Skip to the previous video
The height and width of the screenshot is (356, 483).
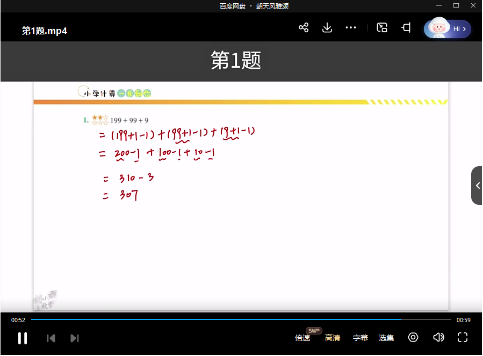pos(51,339)
